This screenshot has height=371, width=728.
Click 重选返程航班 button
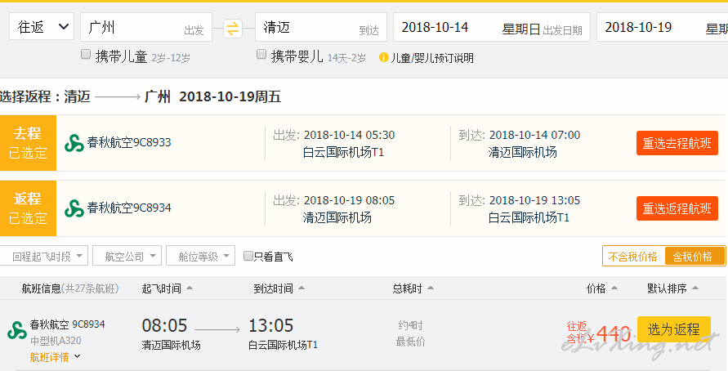(677, 208)
